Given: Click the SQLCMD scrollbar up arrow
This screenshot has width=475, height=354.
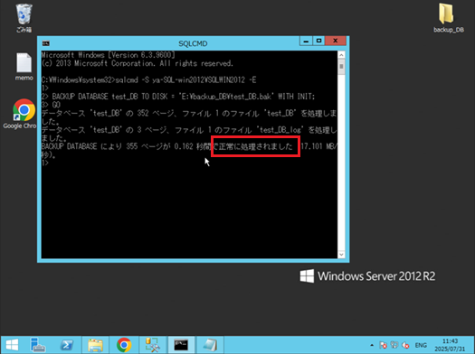Looking at the screenshot, I should click(x=341, y=55).
